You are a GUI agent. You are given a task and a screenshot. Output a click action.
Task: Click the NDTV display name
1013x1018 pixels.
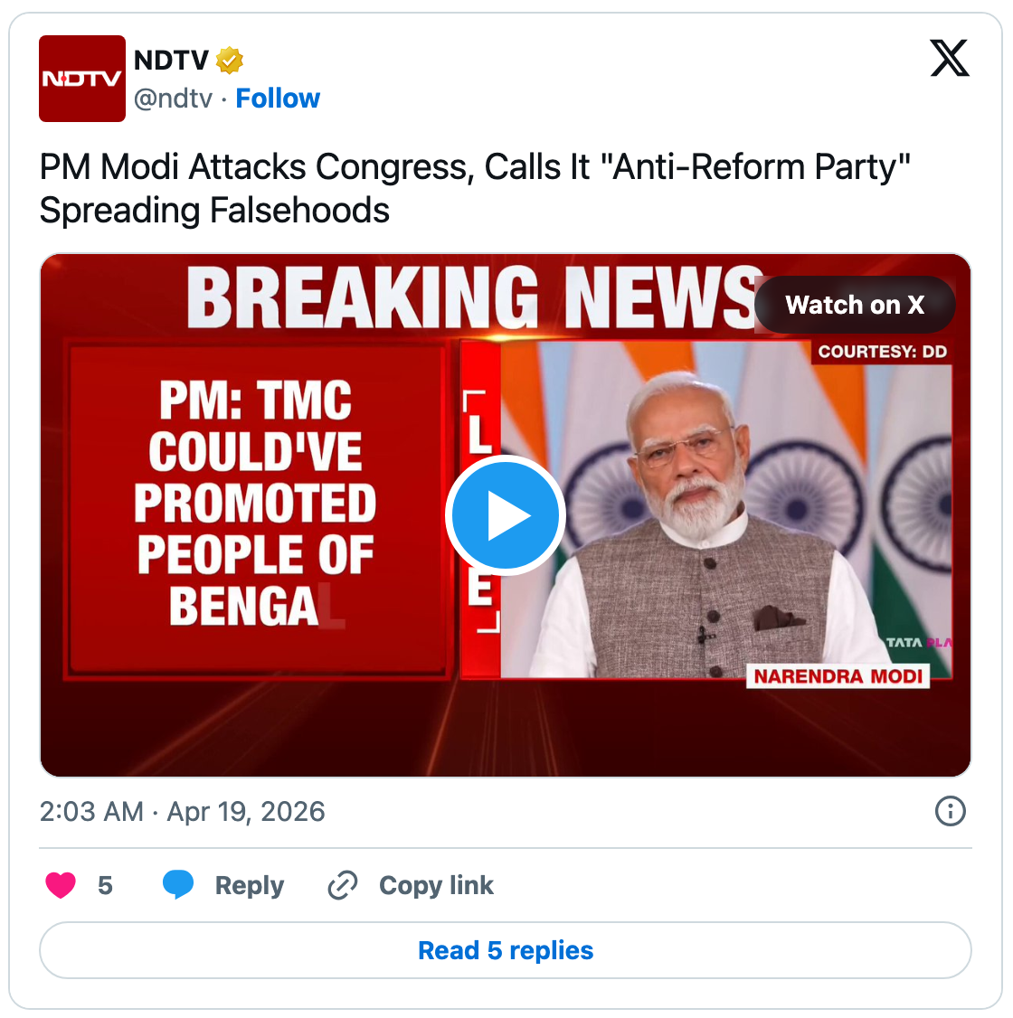tap(171, 61)
